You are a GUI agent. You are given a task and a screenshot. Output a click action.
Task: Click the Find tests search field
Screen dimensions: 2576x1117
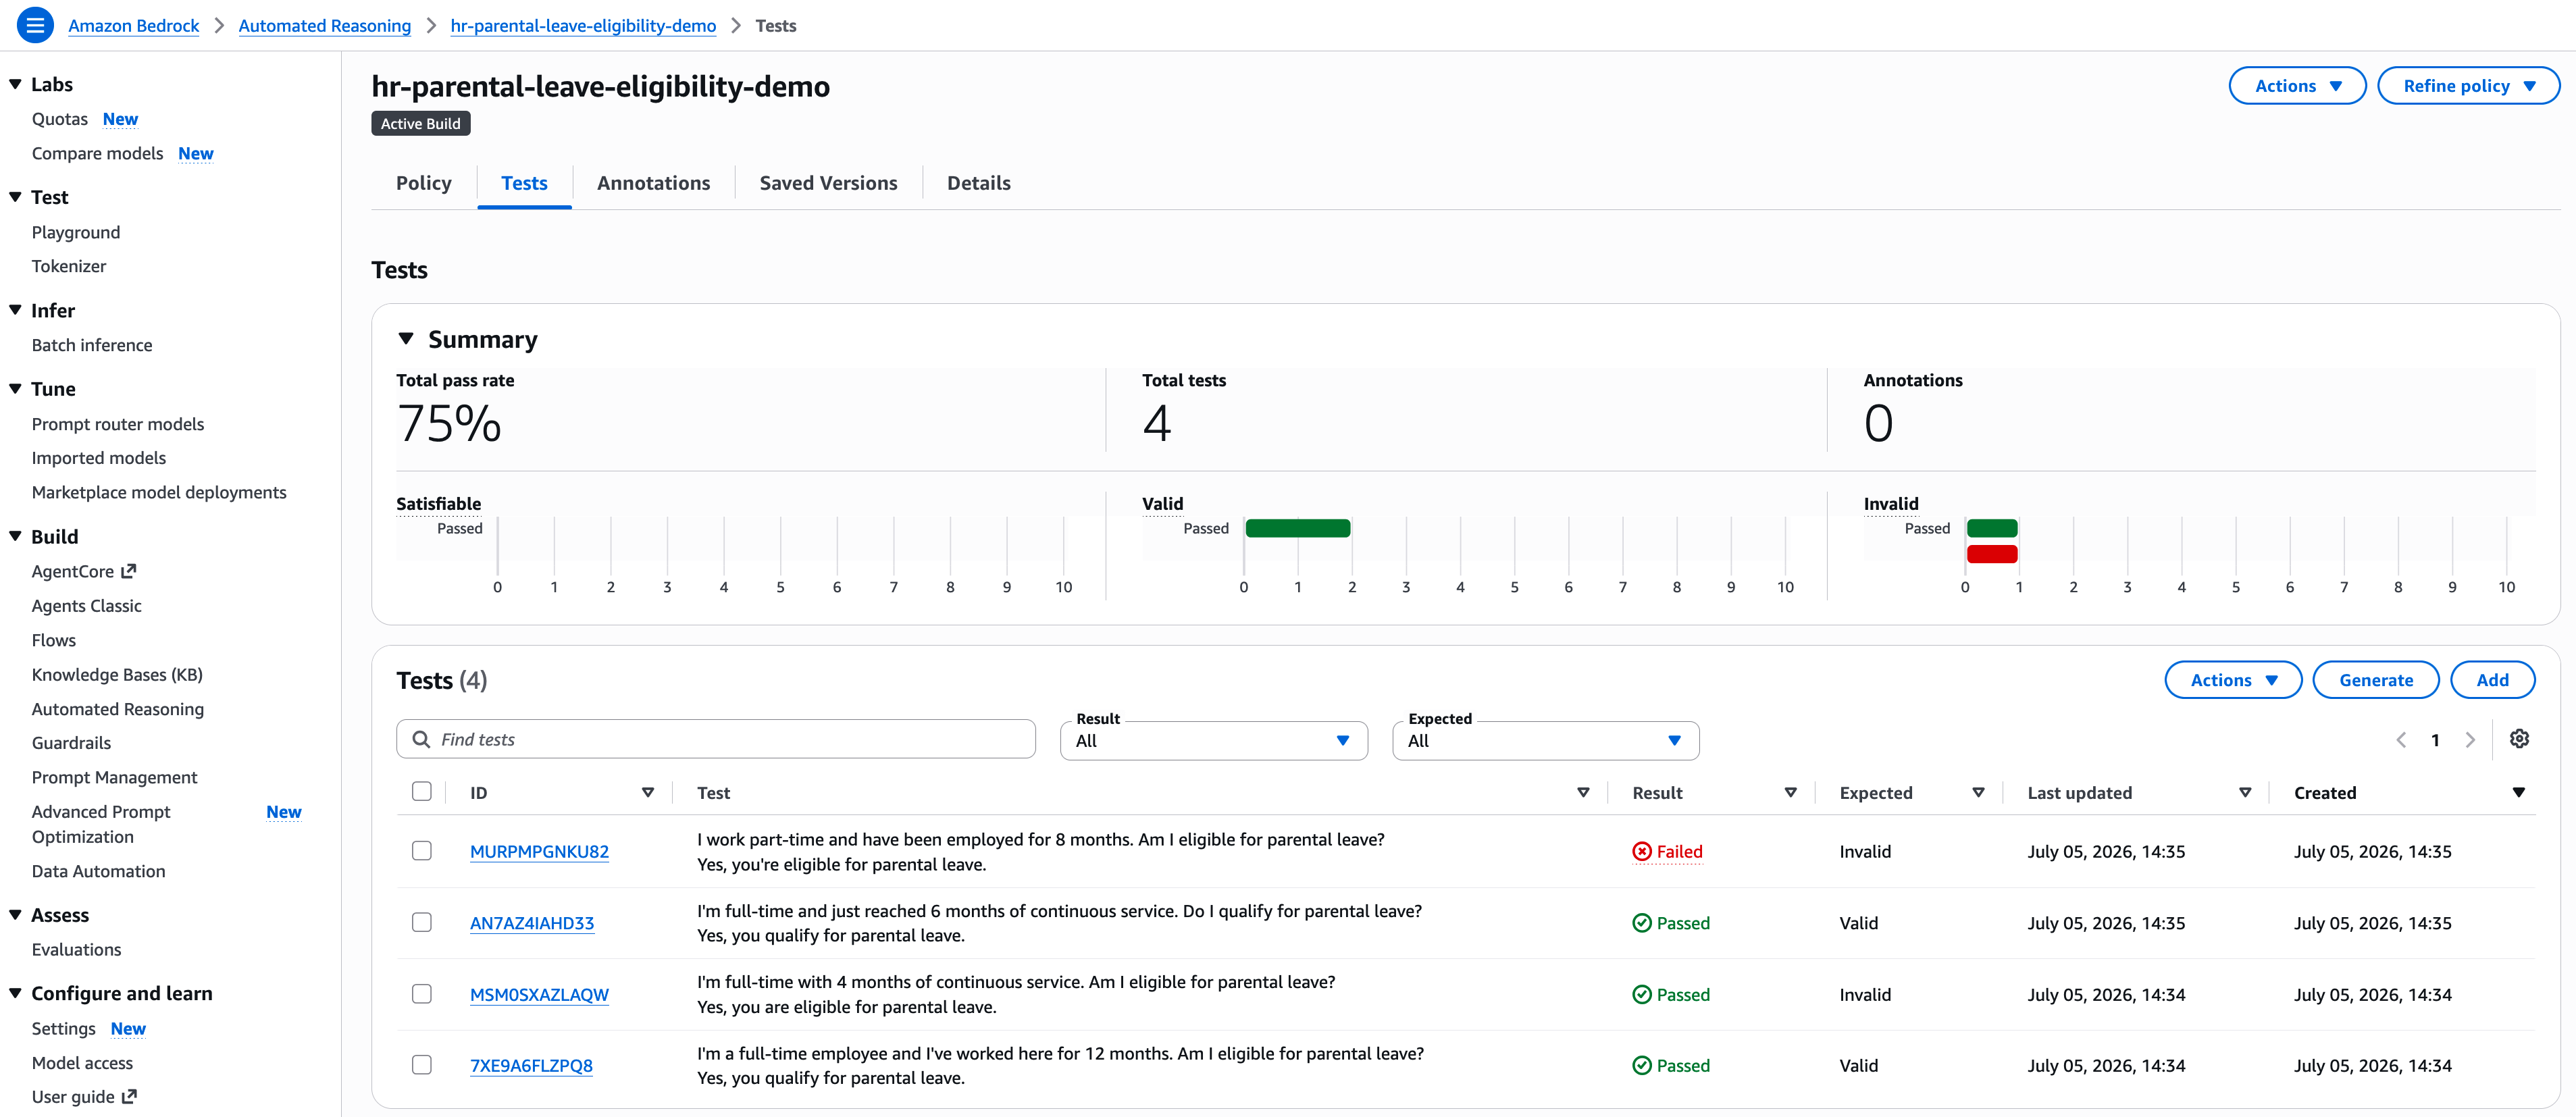point(716,739)
